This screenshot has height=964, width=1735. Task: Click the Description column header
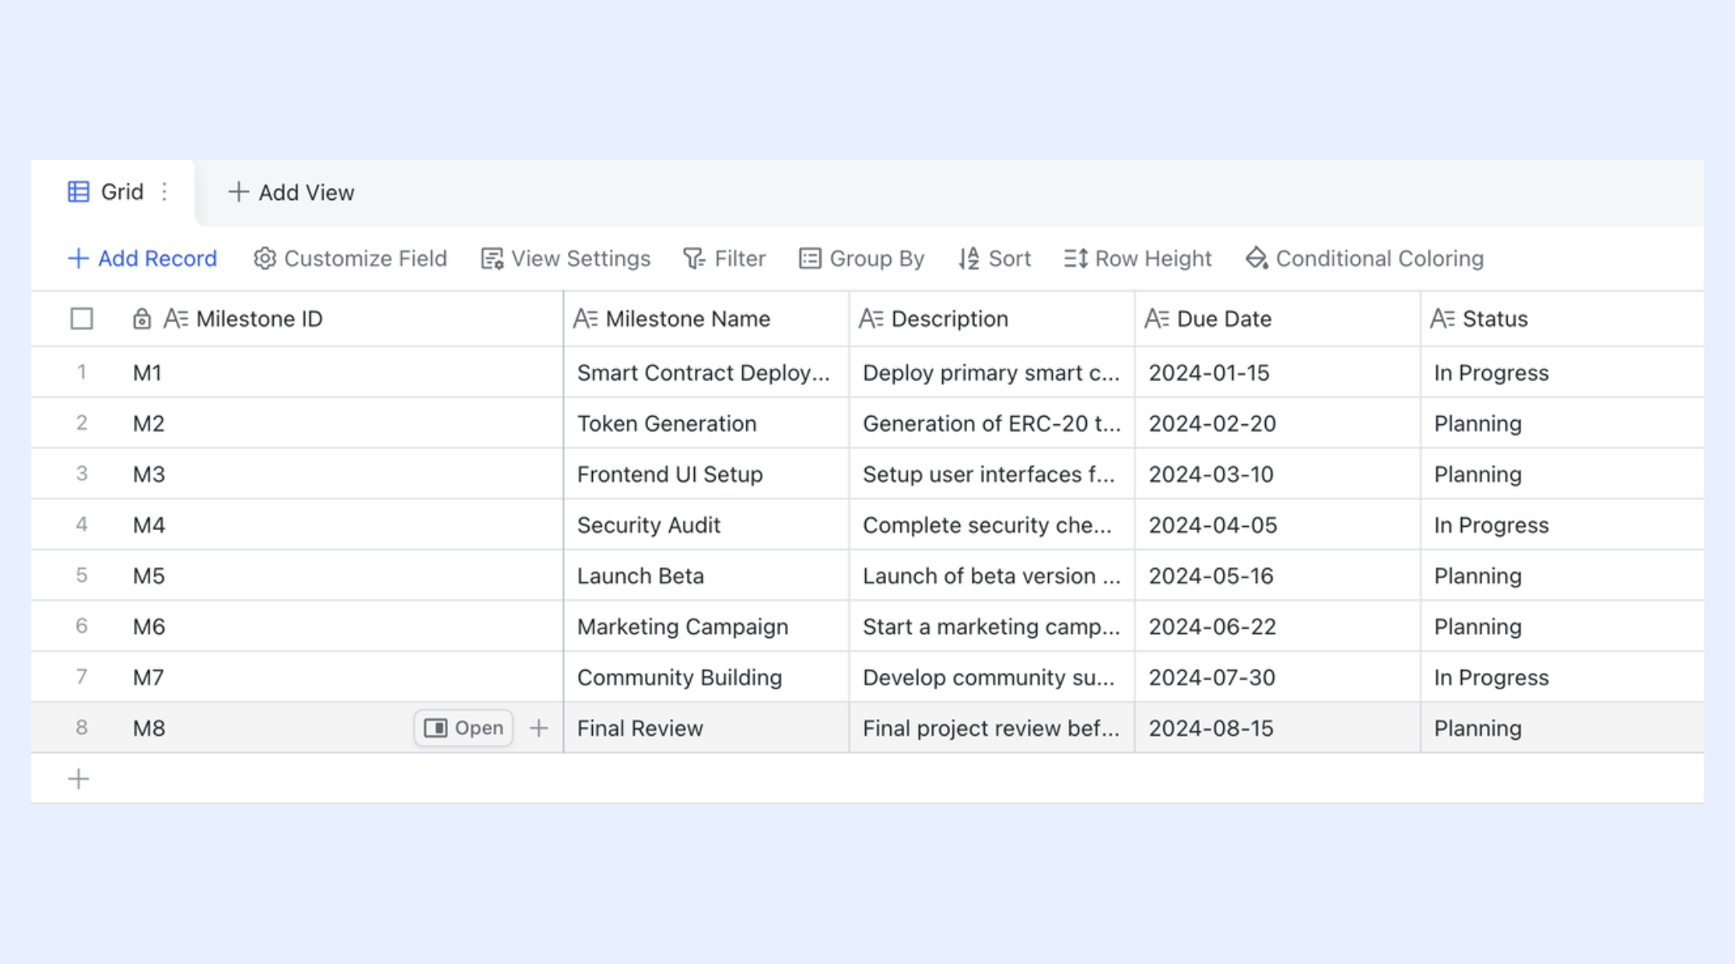click(992, 319)
